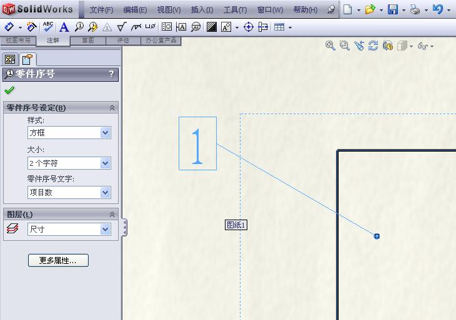
Task: Open the 编辑(E) menu
Action: [x=135, y=10]
